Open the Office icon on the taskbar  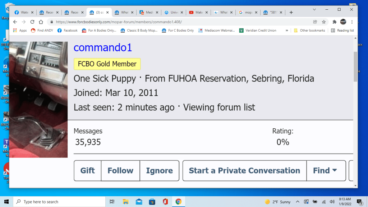[x=165, y=202]
